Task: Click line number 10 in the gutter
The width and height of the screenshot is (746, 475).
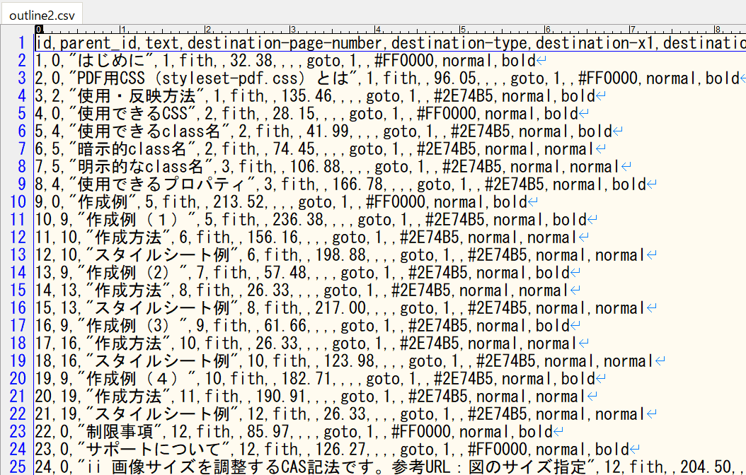Action: pyautogui.click(x=18, y=202)
